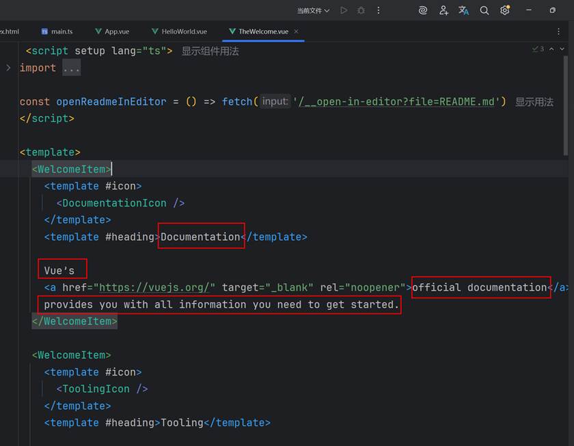This screenshot has width=574, height=446.
Task: Click the /__open-in-editor?file=README.md string
Action: point(396,102)
